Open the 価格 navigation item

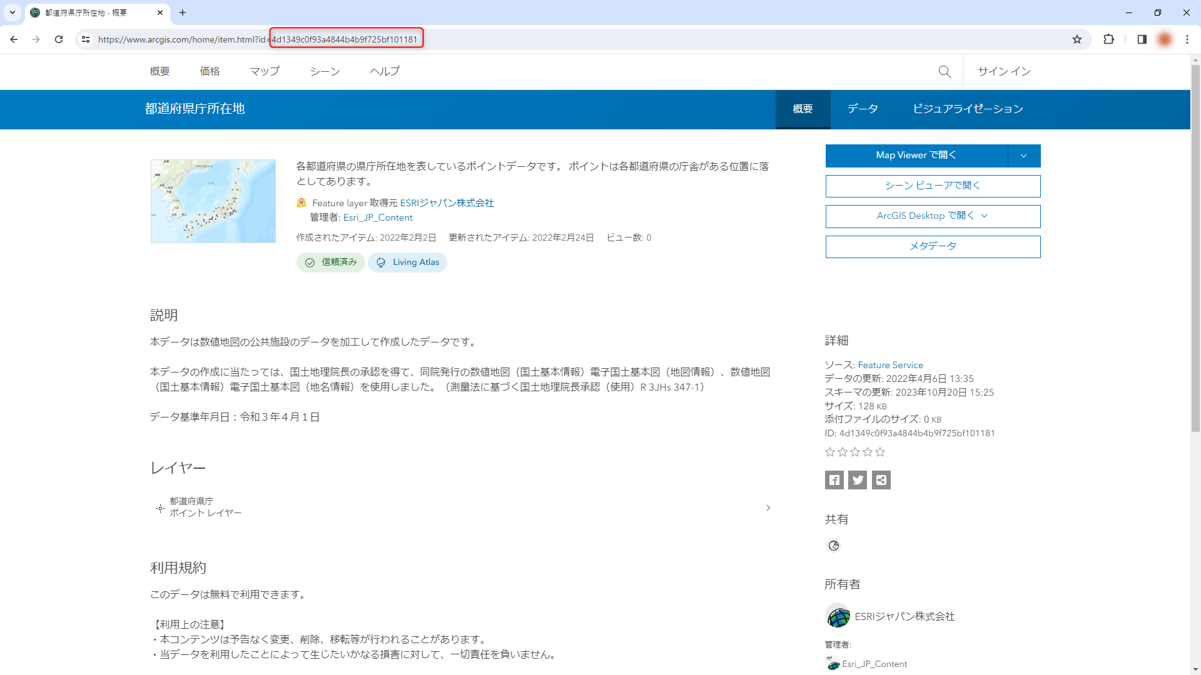210,72
